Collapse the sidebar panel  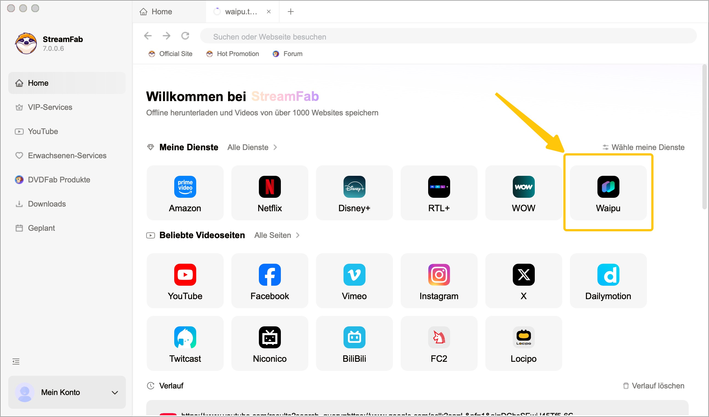point(16,361)
